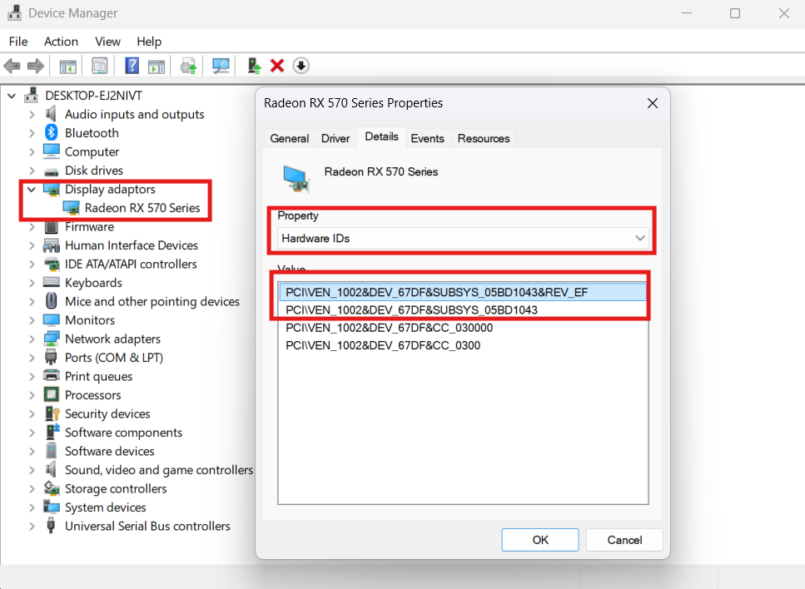Switch to the General tab
The height and width of the screenshot is (589, 805).
coord(290,139)
